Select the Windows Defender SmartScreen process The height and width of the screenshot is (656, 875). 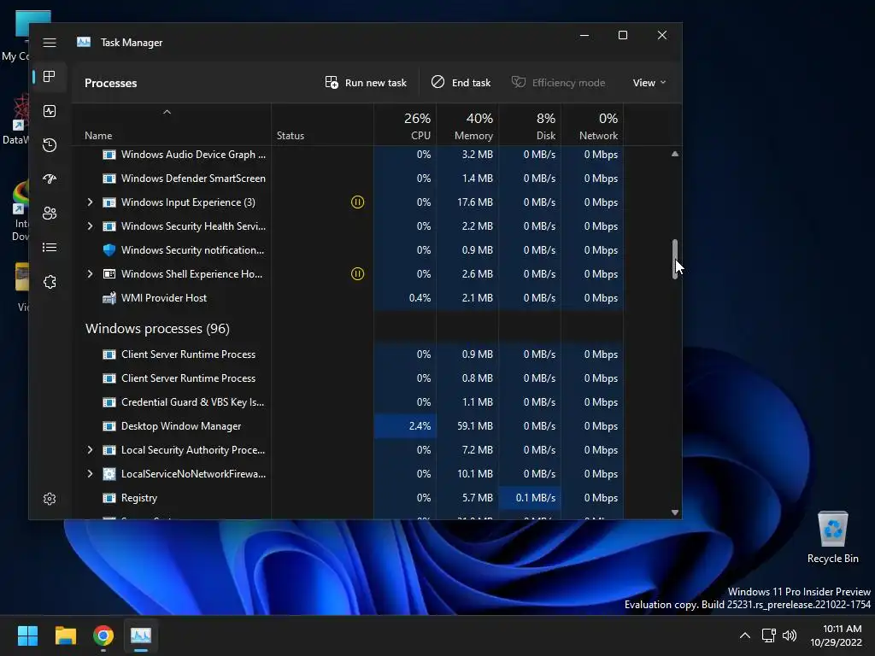coord(348,179)
